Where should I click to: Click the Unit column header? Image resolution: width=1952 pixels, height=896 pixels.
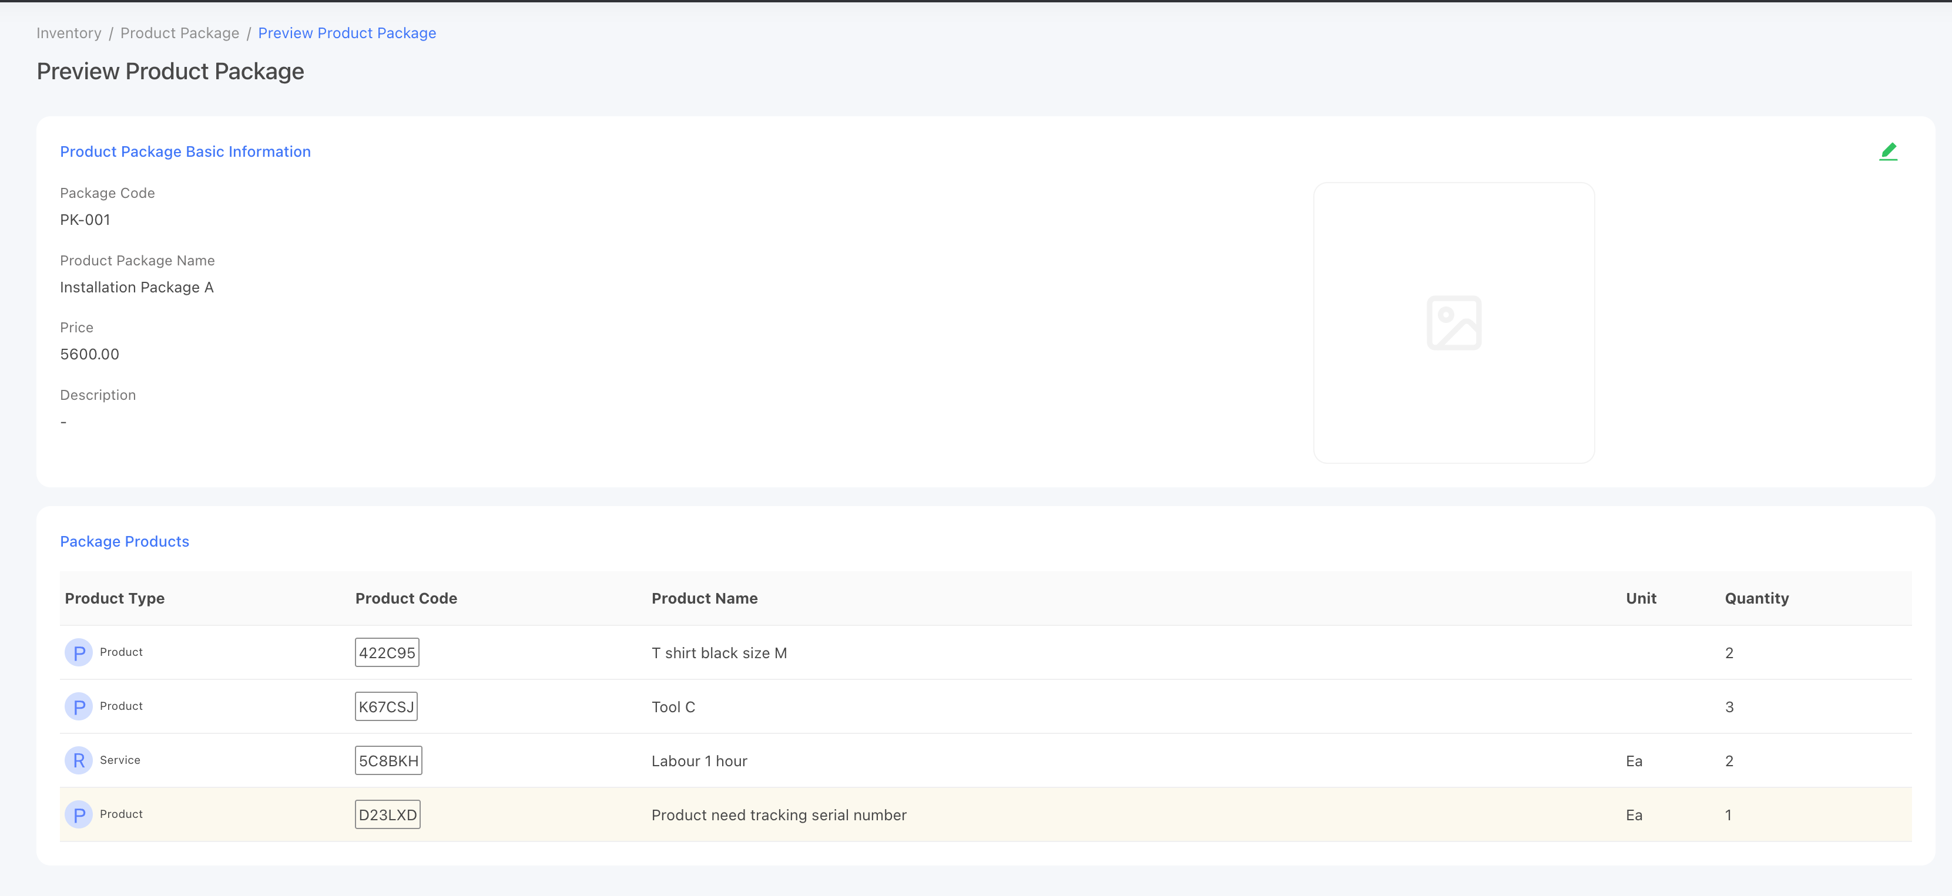click(x=1641, y=598)
